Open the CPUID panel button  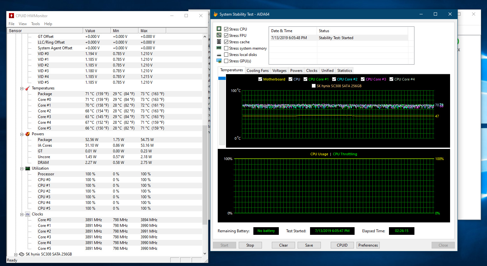[x=342, y=245]
